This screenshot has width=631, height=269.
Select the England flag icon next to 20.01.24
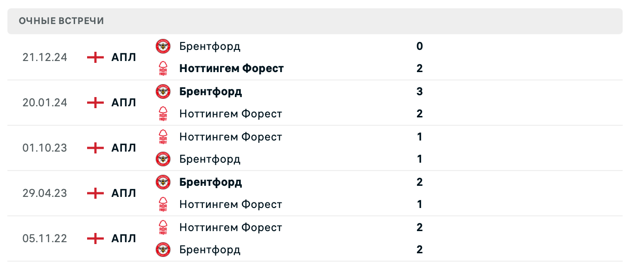click(x=95, y=102)
